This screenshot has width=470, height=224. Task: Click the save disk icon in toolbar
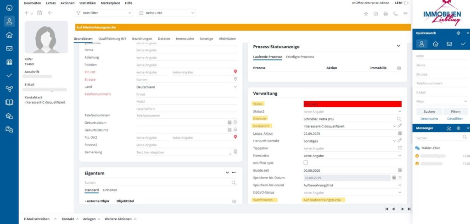pyautogui.click(x=39, y=13)
